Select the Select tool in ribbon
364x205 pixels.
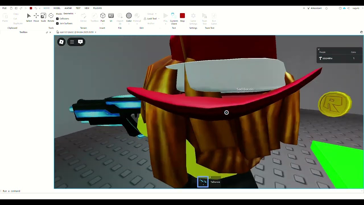tap(29, 17)
